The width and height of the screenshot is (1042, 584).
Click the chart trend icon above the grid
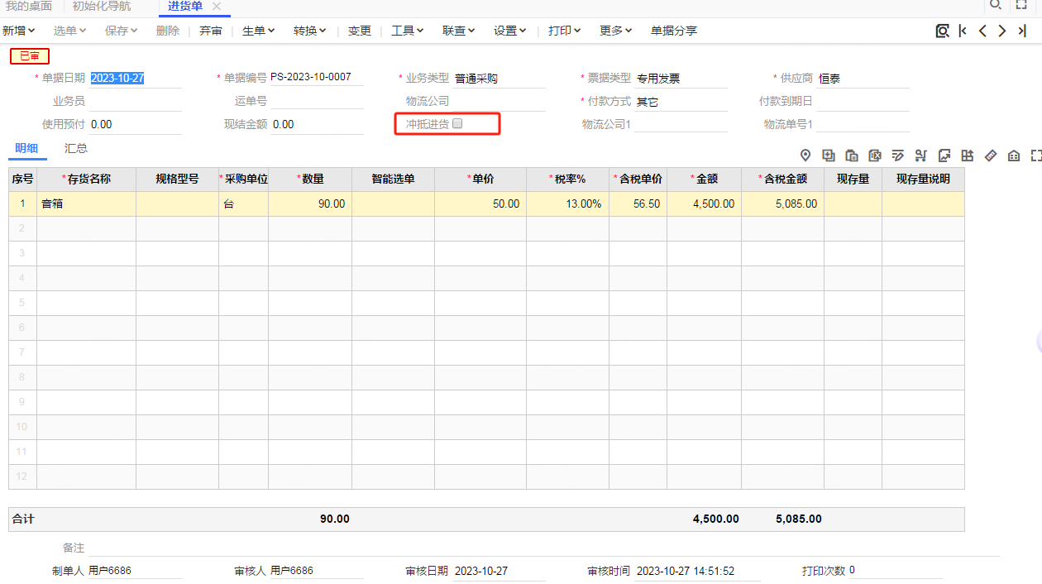[944, 156]
